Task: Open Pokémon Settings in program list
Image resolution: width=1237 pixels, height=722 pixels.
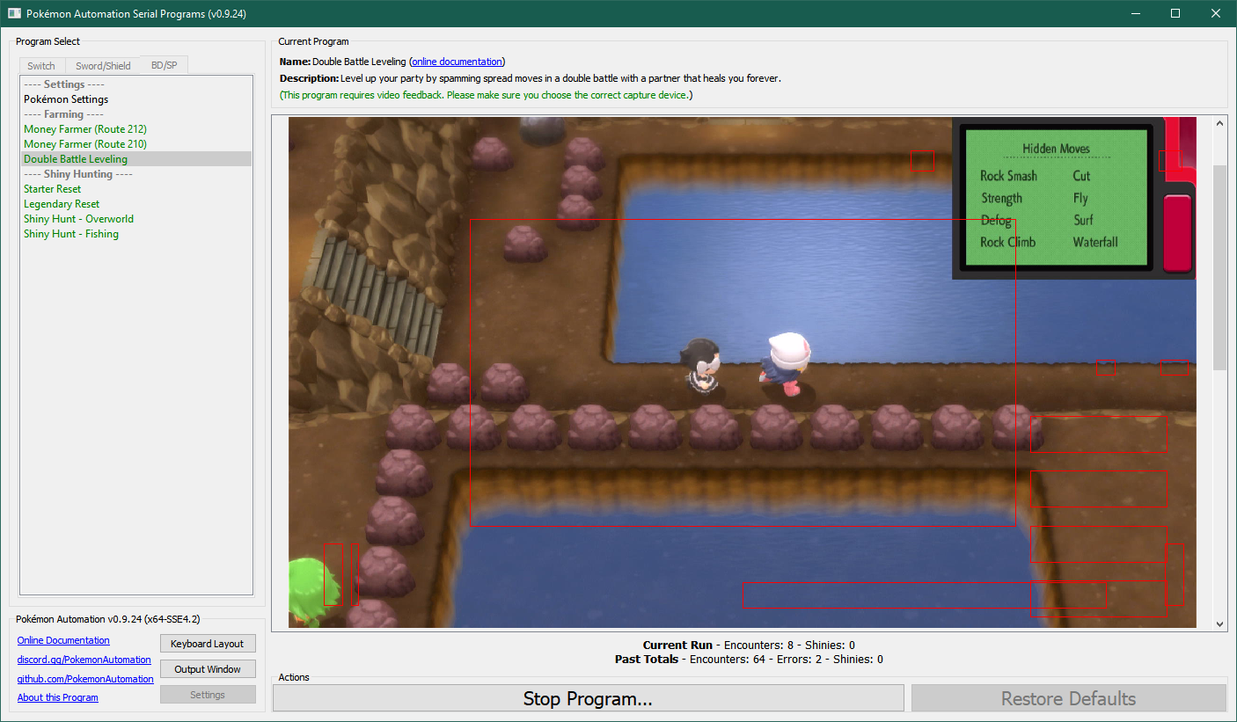Action: [66, 99]
